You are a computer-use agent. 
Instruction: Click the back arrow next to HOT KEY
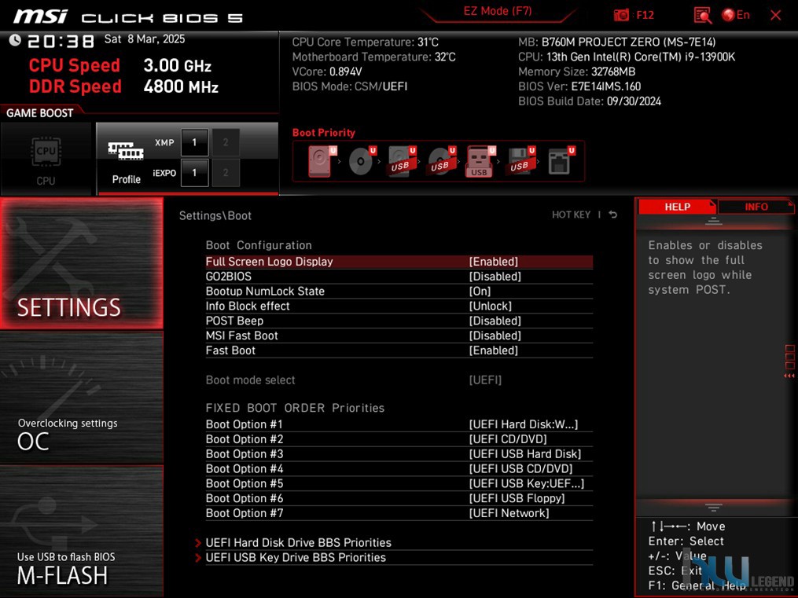(x=613, y=215)
